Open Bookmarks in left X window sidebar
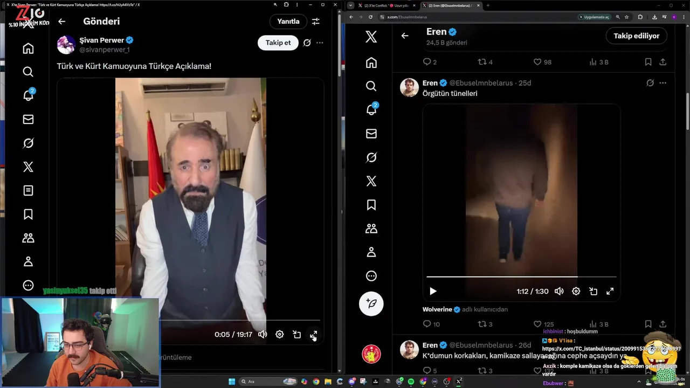The height and width of the screenshot is (388, 690). 28,214
